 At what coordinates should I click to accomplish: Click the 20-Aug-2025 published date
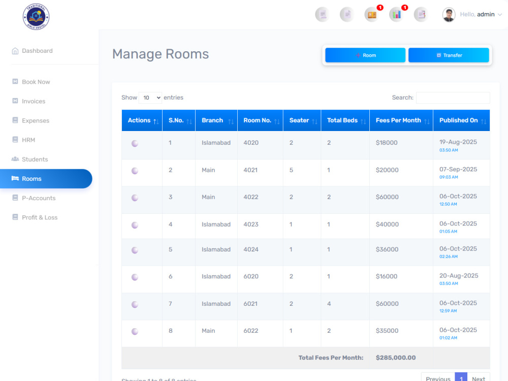click(459, 276)
